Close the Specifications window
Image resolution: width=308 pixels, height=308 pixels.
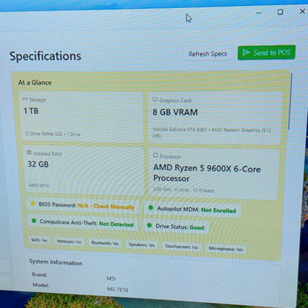[302, 11]
